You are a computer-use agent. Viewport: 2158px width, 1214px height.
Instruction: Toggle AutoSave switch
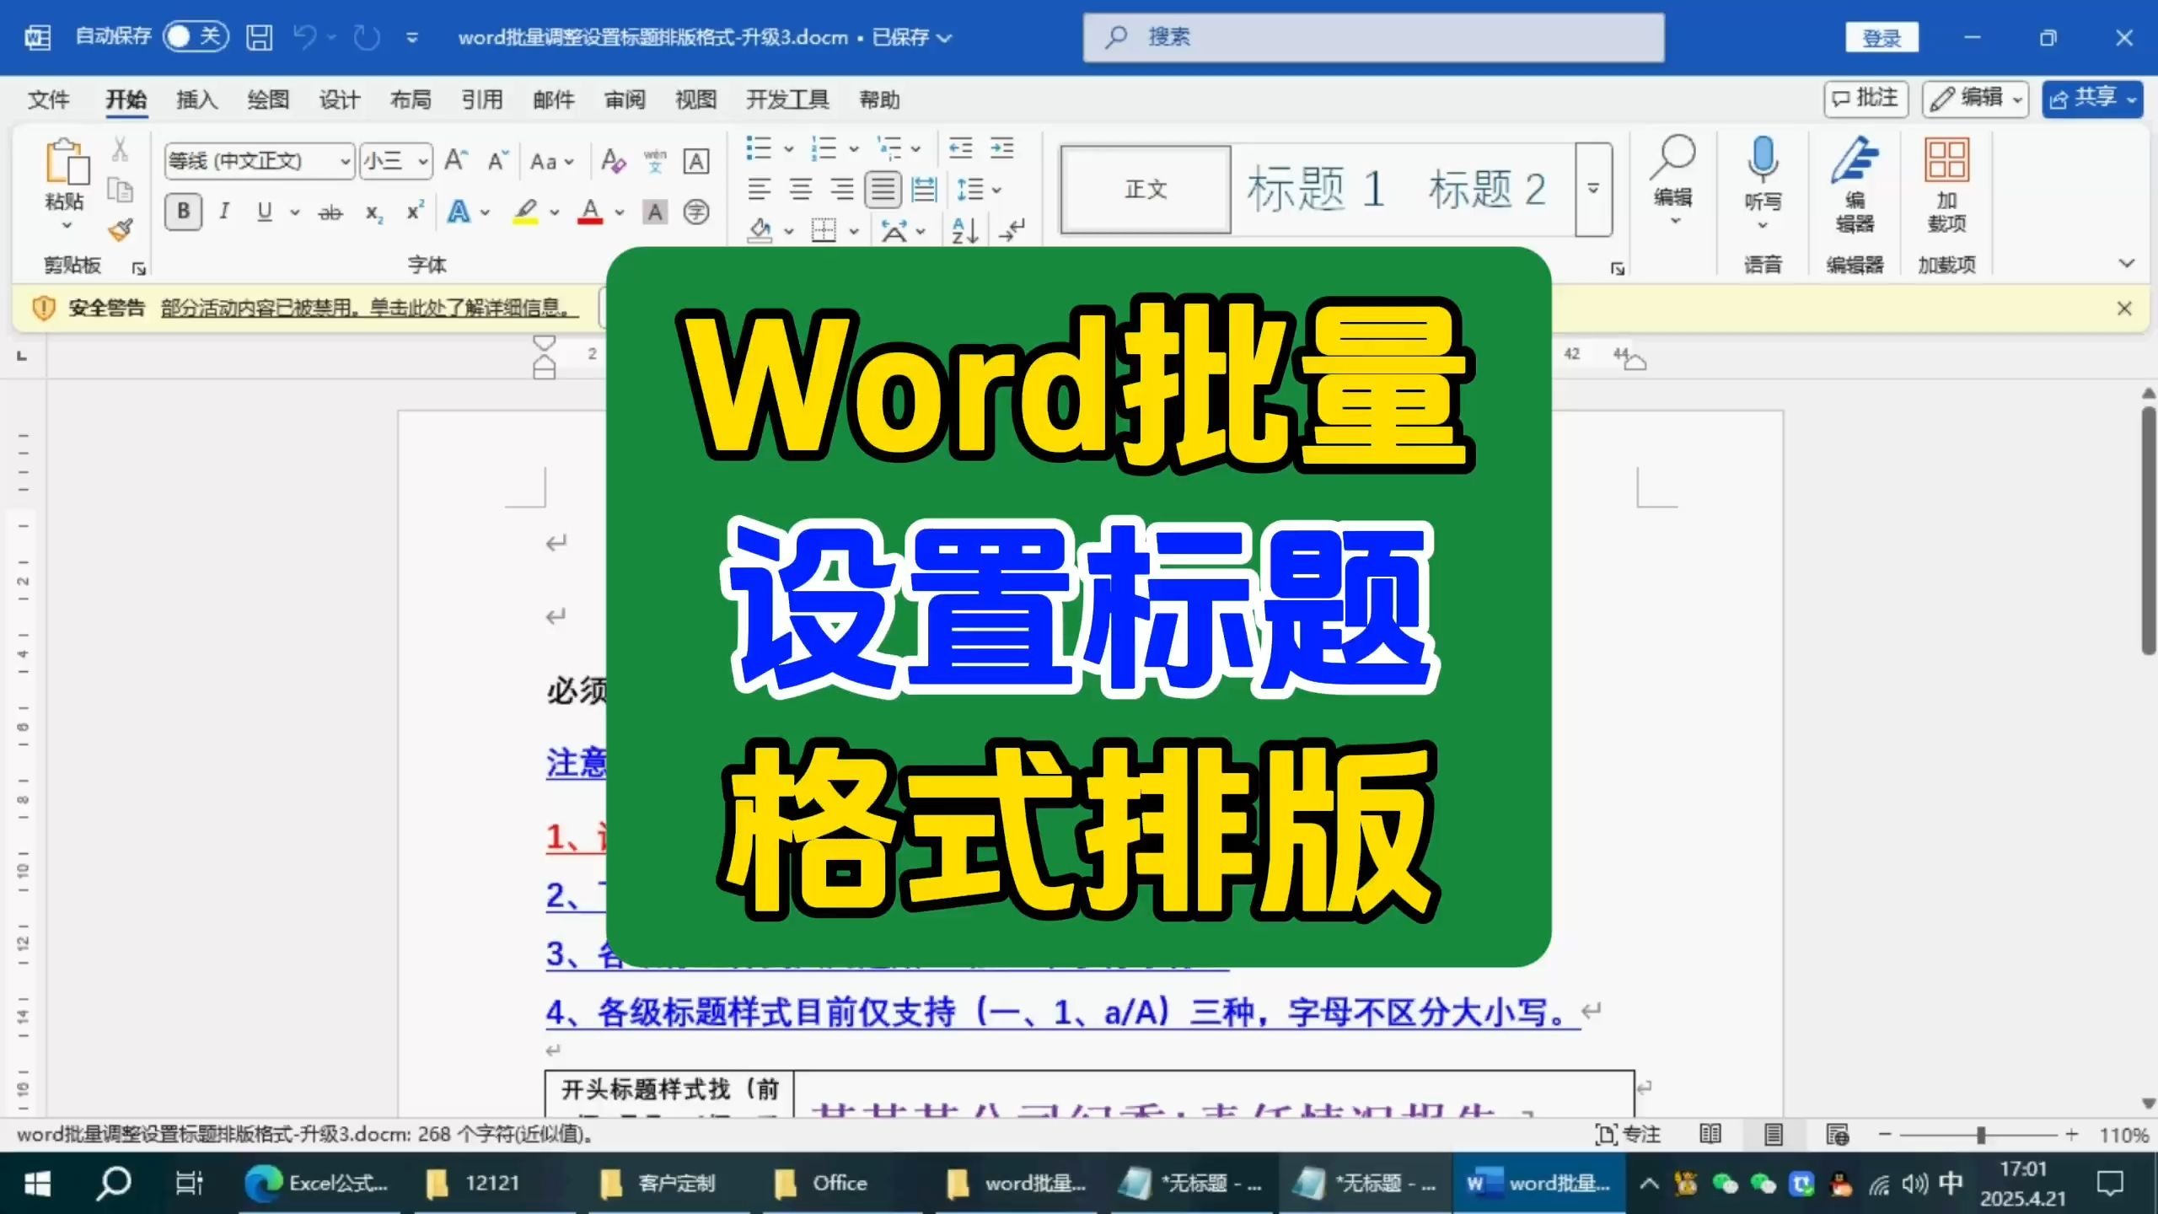click(196, 36)
